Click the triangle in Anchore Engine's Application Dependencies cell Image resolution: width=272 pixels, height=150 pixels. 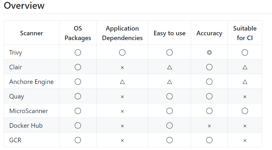point(122,82)
